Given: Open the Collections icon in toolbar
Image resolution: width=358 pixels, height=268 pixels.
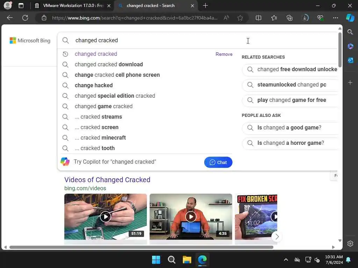Looking at the screenshot, I should [x=289, y=18].
